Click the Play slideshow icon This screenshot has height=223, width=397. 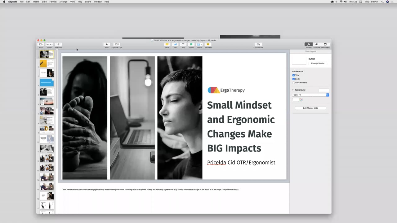(107, 44)
